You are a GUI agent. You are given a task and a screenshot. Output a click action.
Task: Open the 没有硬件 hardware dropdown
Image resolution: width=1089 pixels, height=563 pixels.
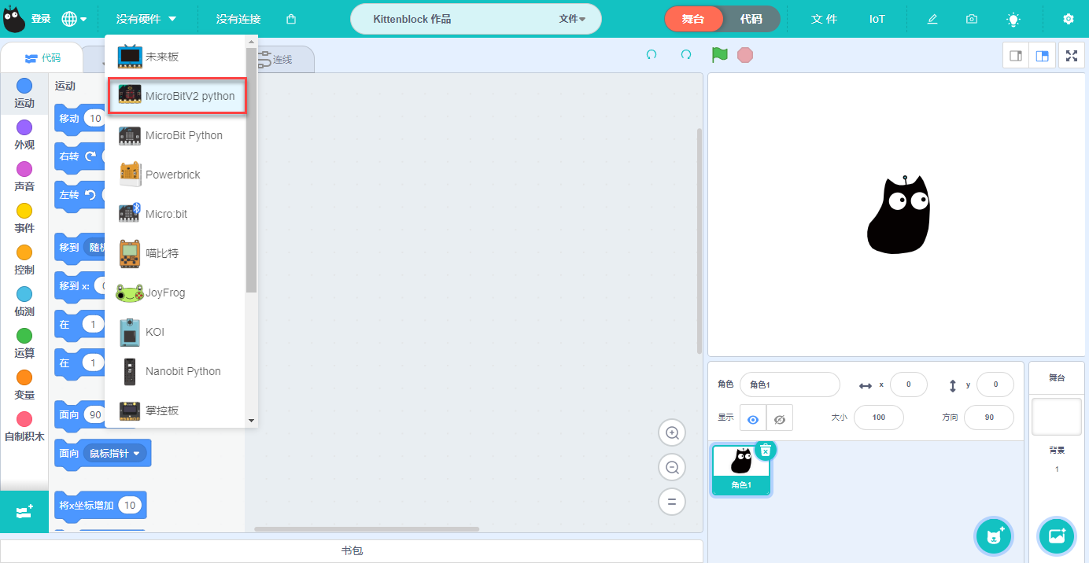[146, 19]
